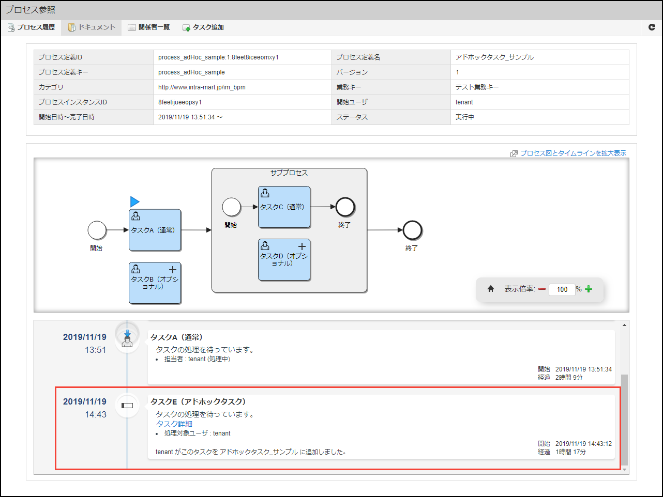663x497 pixels.
Task: Click the zoom percentage input field
Action: pos(562,289)
